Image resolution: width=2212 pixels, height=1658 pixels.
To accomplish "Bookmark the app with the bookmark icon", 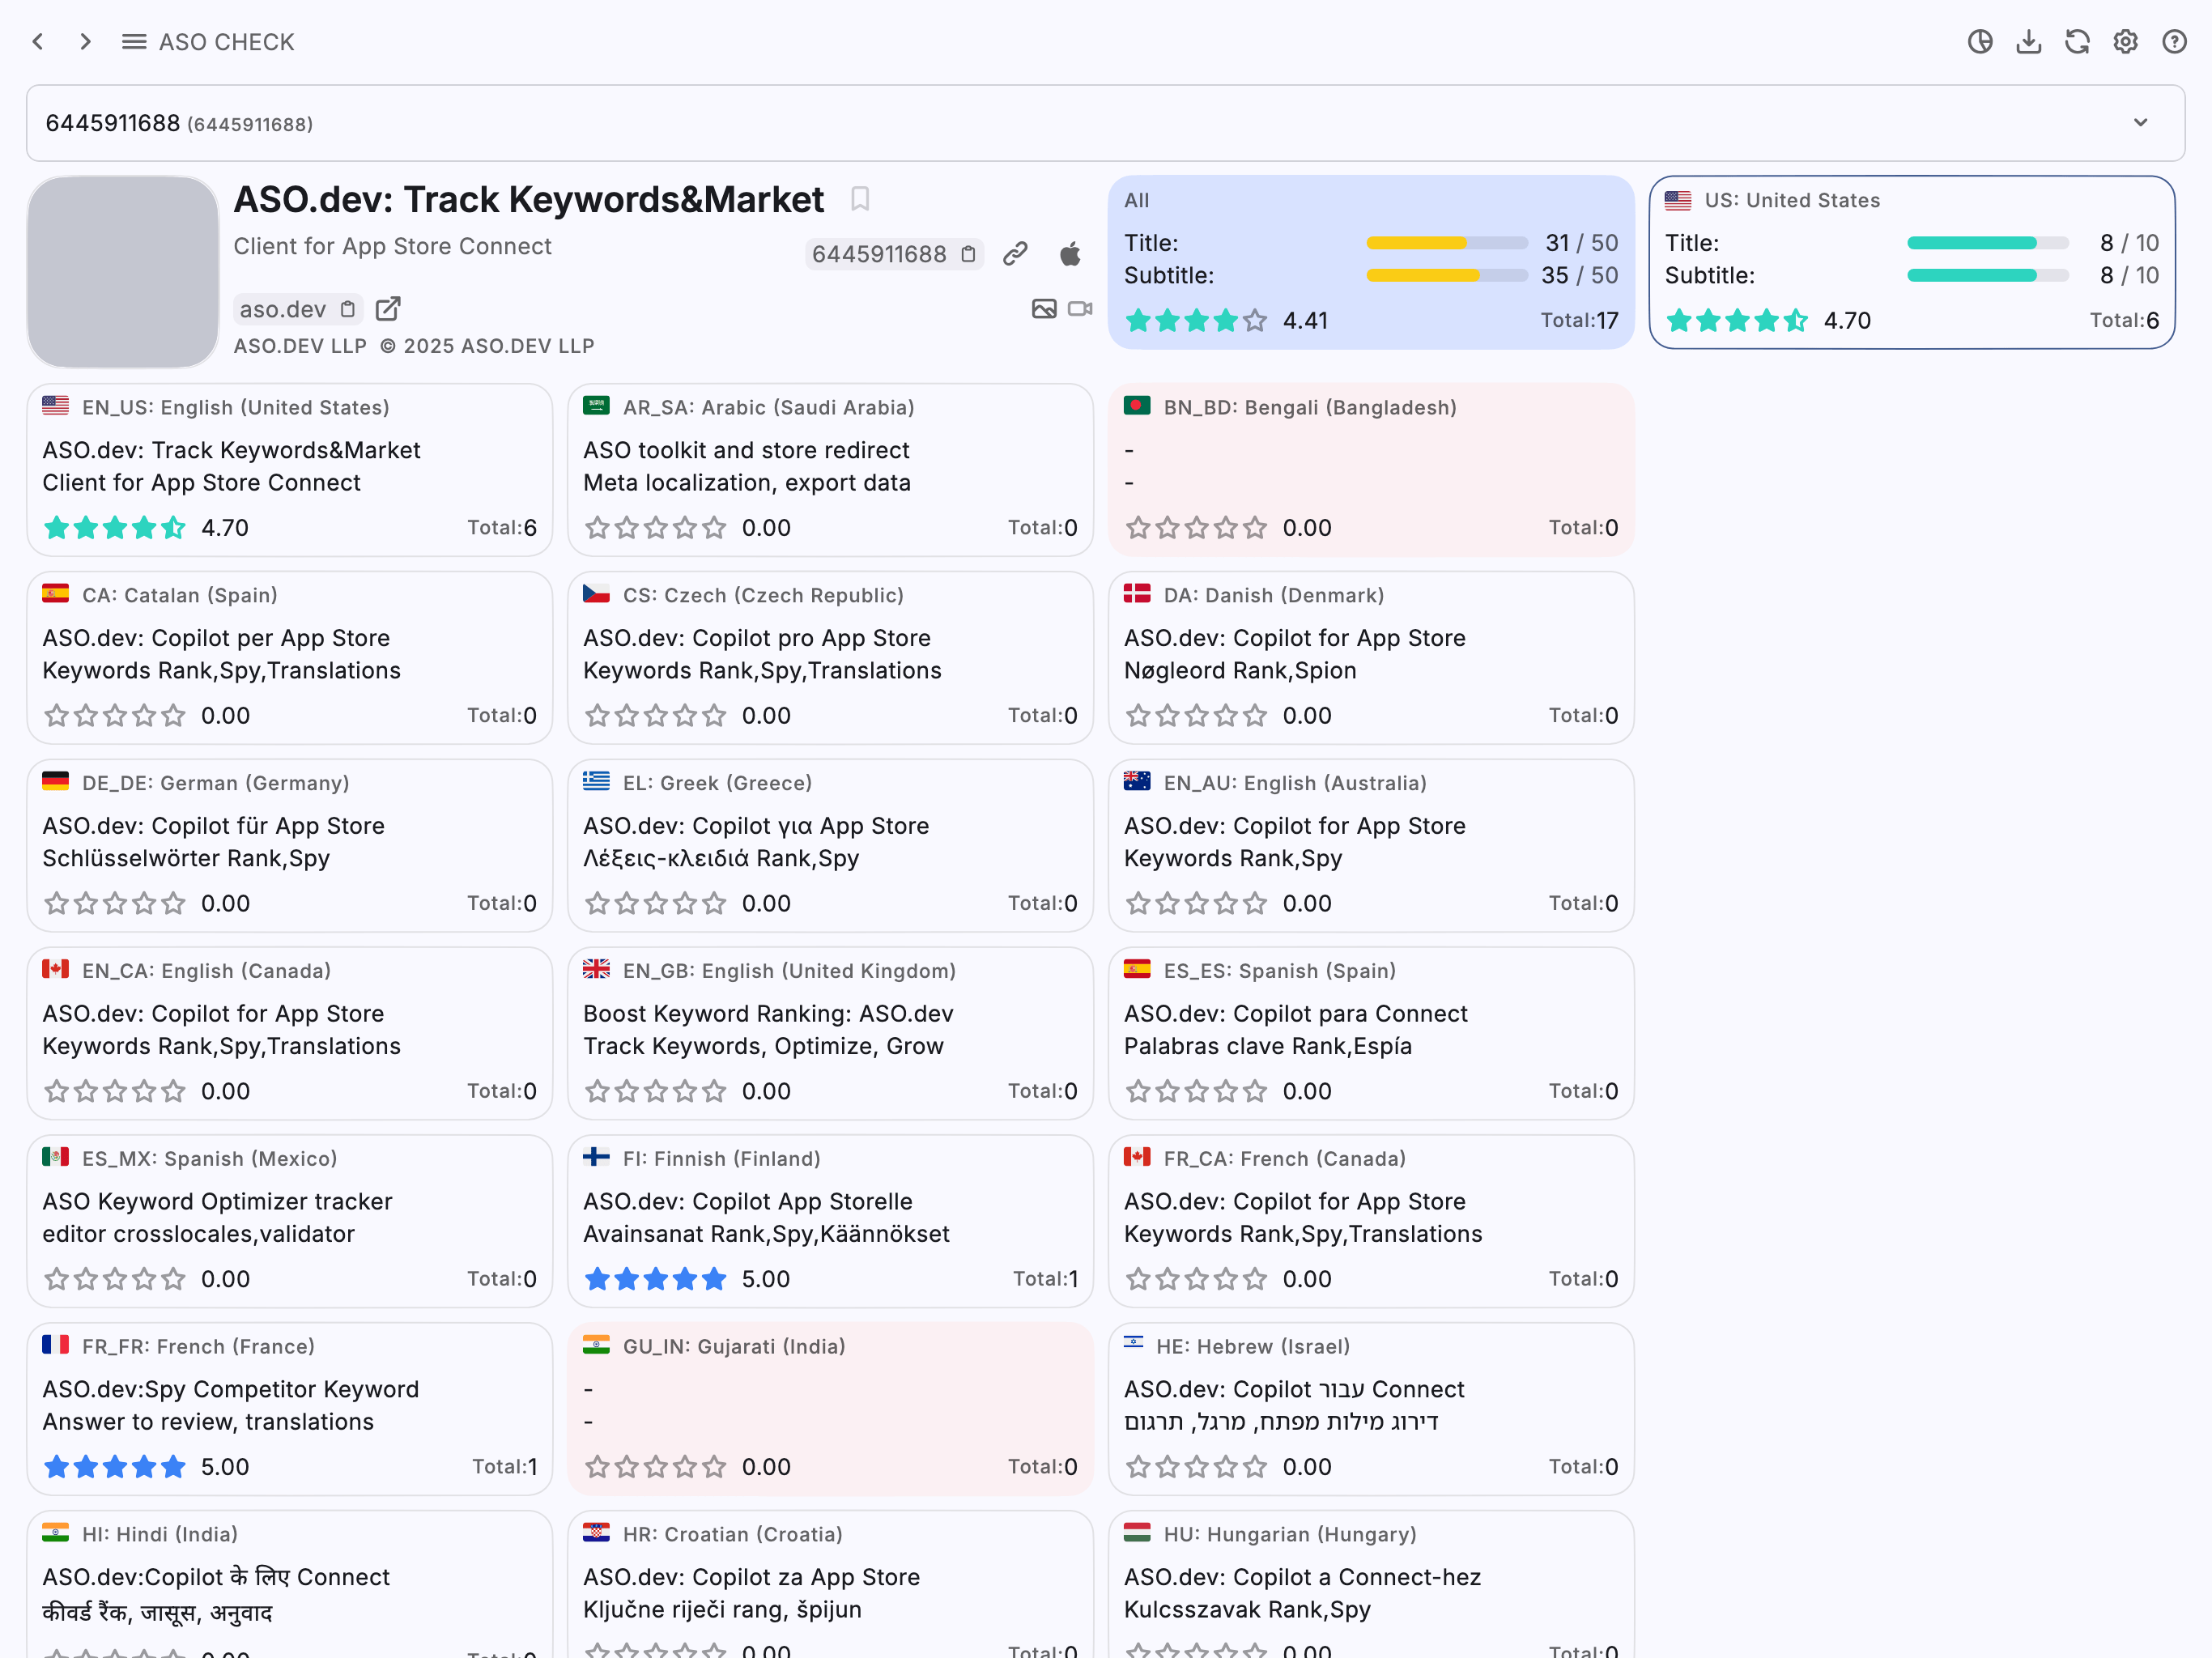I will pyautogui.click(x=860, y=199).
